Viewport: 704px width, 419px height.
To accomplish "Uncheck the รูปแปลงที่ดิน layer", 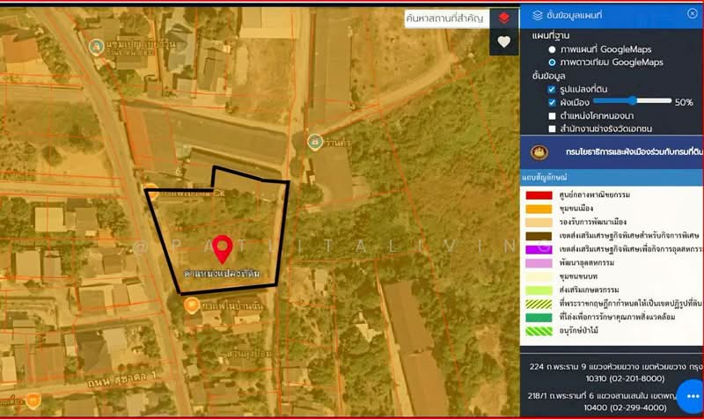I will click(552, 89).
